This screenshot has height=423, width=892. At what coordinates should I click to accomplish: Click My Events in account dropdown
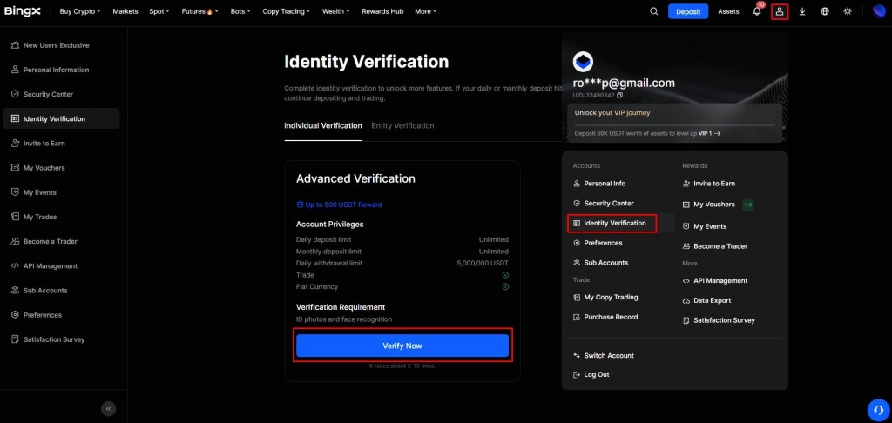point(705,226)
